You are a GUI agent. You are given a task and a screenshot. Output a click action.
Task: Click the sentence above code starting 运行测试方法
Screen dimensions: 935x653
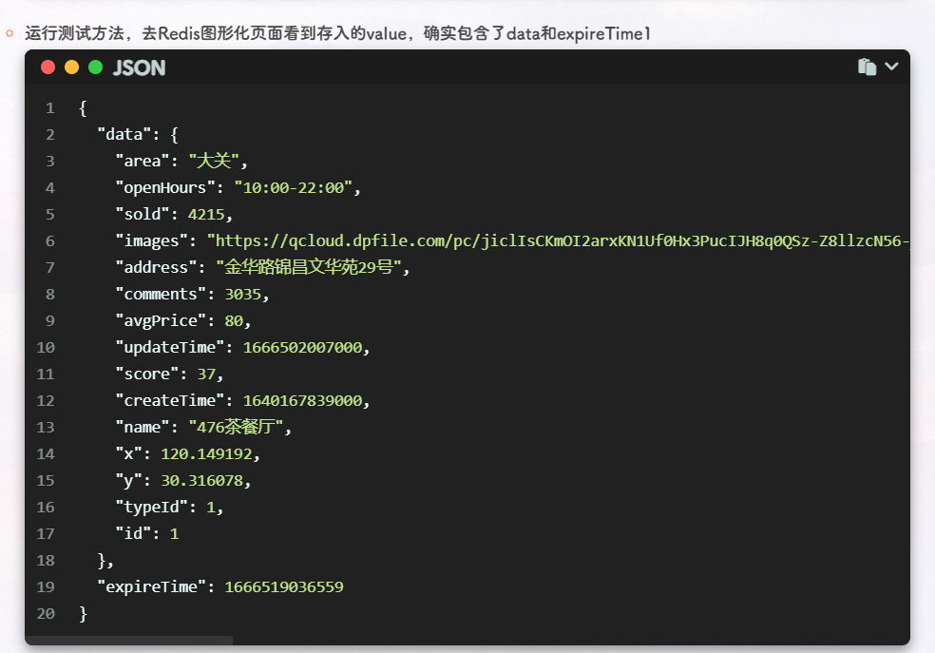pos(337,33)
